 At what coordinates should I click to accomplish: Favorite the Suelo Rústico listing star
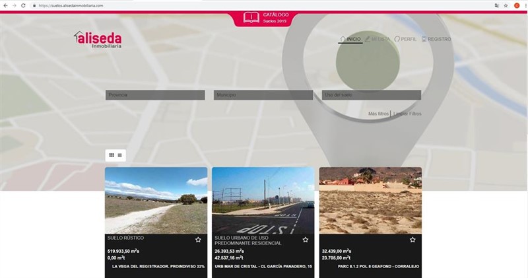click(x=198, y=240)
